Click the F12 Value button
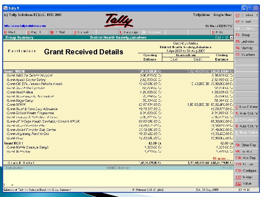This screenshot has width=262, height=197. point(246,183)
